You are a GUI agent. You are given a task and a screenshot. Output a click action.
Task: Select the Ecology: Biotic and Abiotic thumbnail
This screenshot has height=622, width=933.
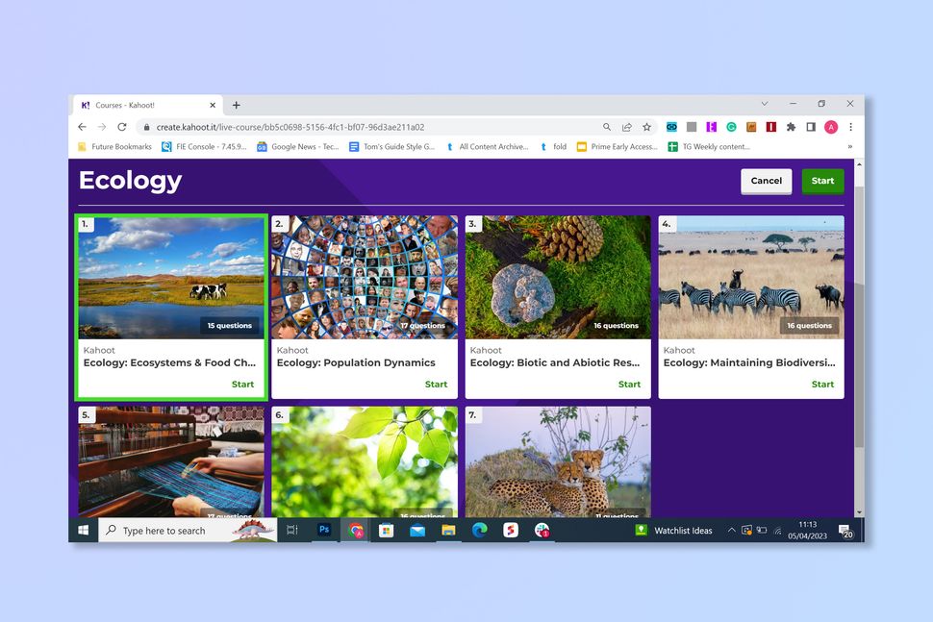pyautogui.click(x=557, y=277)
